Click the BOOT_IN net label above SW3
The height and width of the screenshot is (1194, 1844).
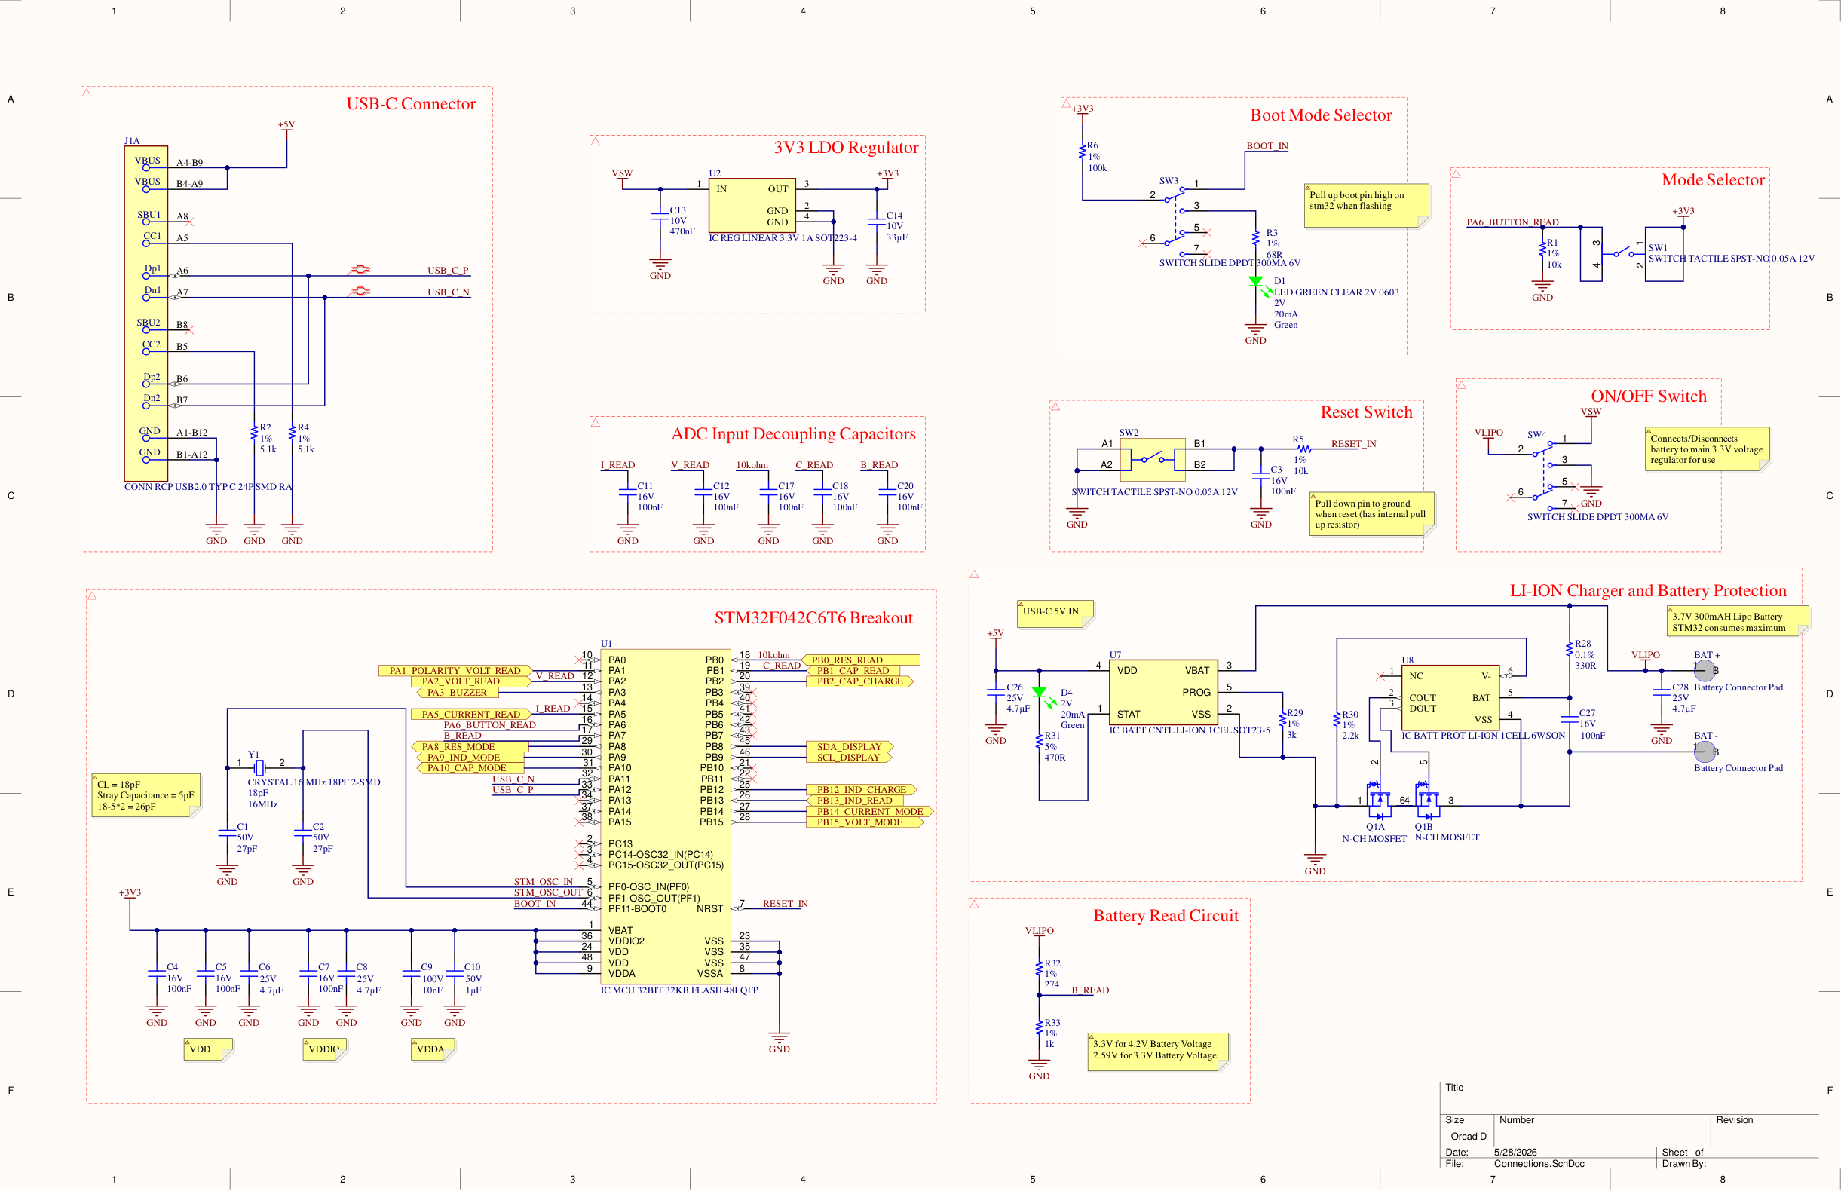[x=1267, y=145]
